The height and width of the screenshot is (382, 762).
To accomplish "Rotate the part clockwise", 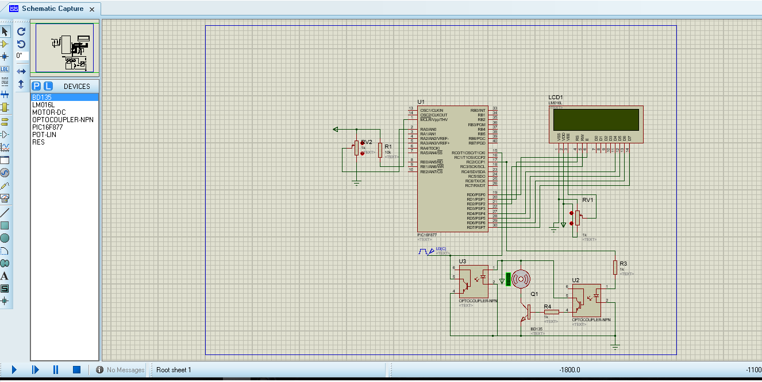I will 21,32.
